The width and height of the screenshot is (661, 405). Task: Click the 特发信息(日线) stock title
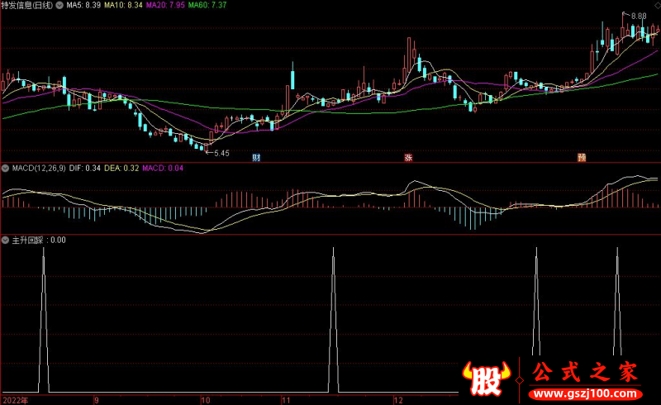click(26, 6)
